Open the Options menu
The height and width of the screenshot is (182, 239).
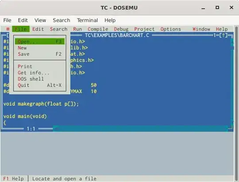click(170, 29)
